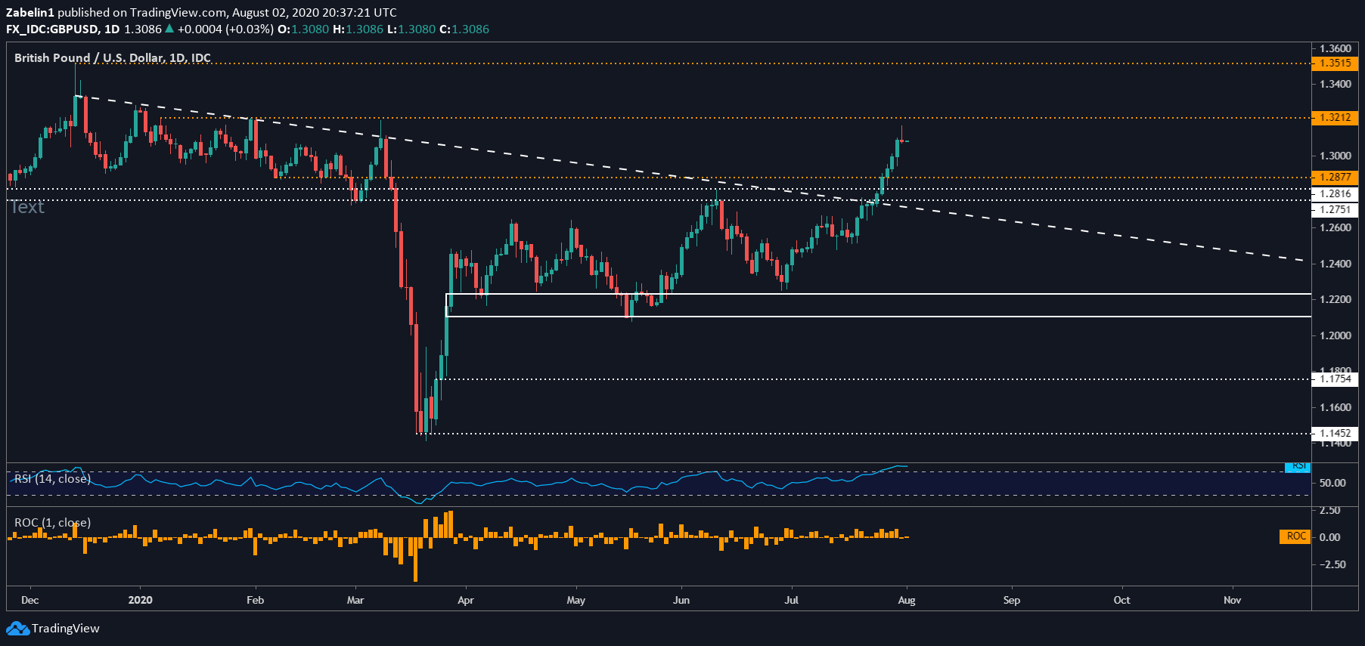Click the green up-triangle change indicator
The image size is (1365, 646).
coord(169,29)
